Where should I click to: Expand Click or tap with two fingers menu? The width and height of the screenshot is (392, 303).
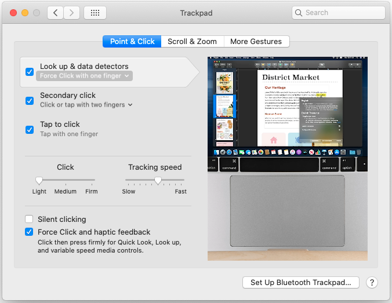(86, 105)
